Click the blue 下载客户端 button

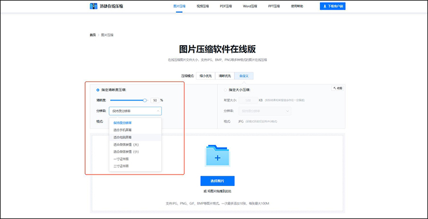click(x=333, y=6)
